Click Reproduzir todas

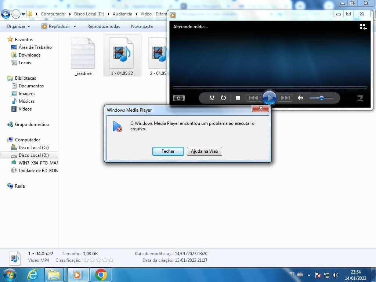tap(104, 26)
